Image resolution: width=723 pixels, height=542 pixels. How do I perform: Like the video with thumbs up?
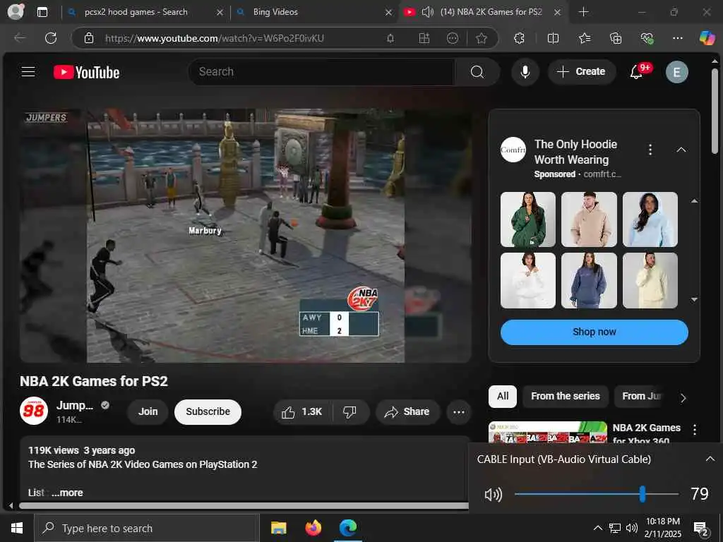[302, 411]
